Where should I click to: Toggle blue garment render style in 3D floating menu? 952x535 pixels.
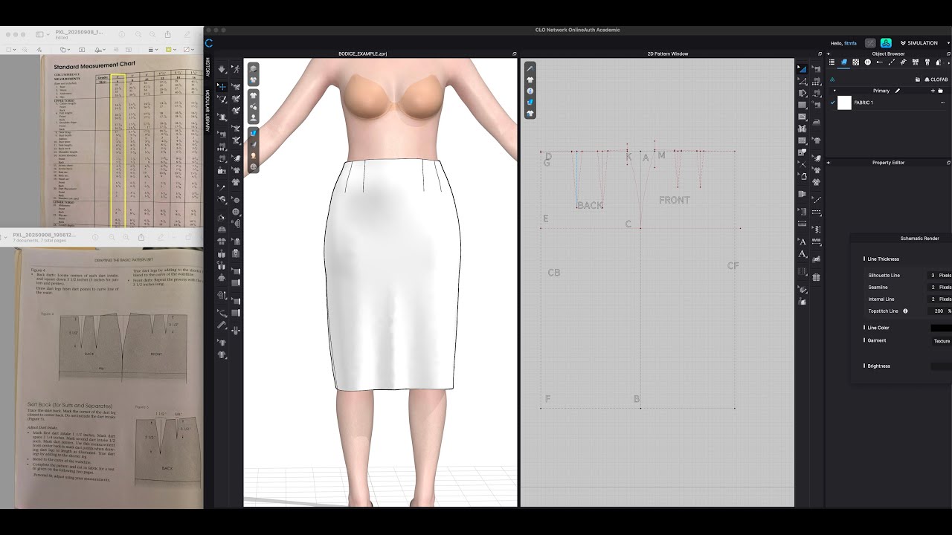253,133
